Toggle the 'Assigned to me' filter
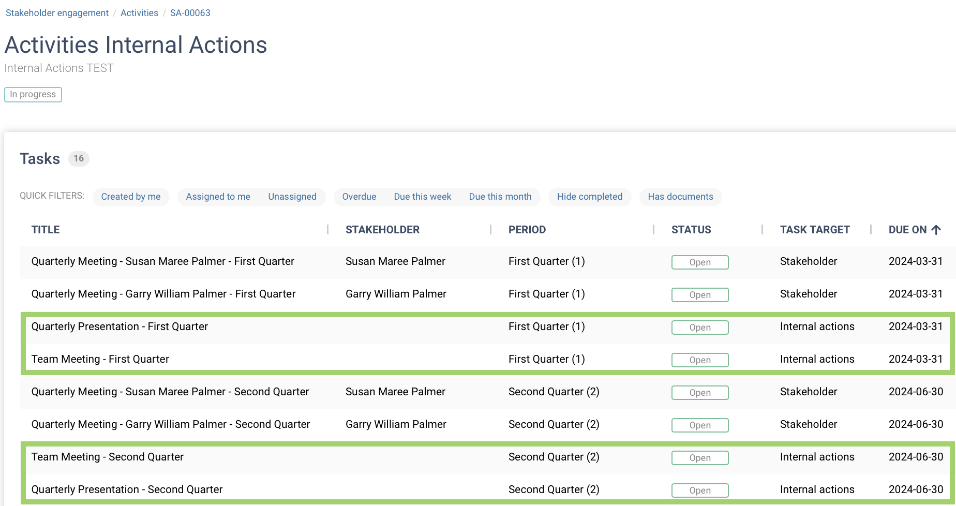956x506 pixels. pos(218,197)
